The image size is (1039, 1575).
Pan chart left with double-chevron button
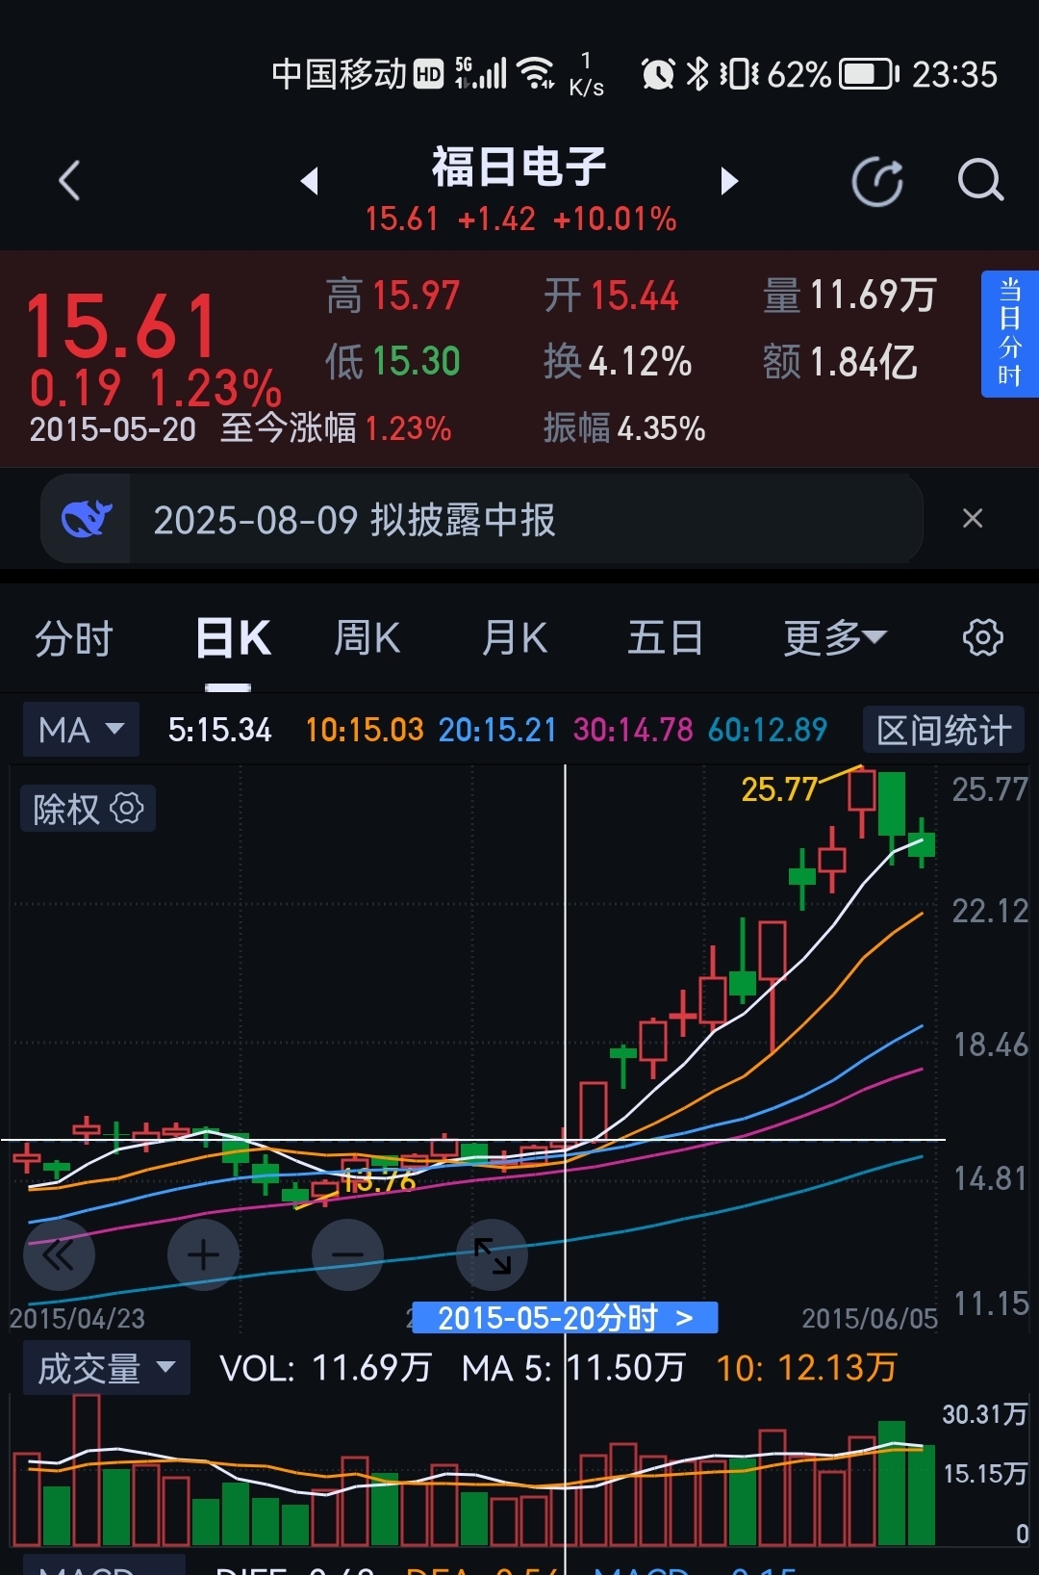click(59, 1254)
